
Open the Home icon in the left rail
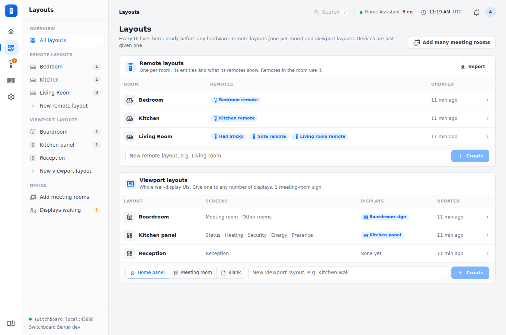[11, 32]
